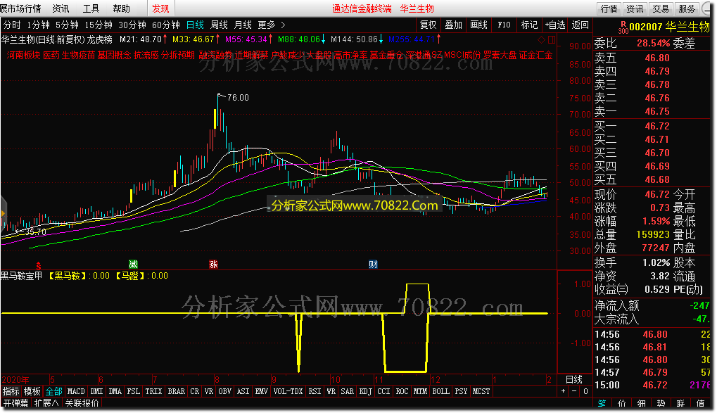The height and width of the screenshot is (413, 717).
Task: Select the 15分钟 period
Action: coord(99,25)
